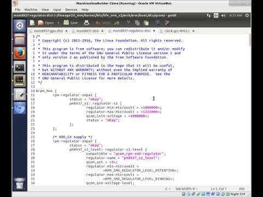The image size is (263, 197).
Task: Open the keyboard layout indicator
Action: pos(216,15)
